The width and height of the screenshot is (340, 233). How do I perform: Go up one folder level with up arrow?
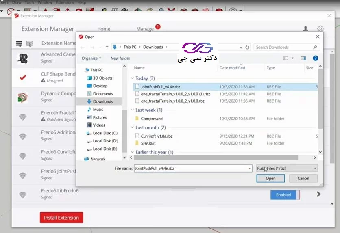pyautogui.click(x=107, y=47)
